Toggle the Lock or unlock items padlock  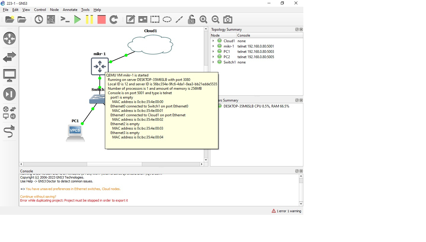(191, 19)
